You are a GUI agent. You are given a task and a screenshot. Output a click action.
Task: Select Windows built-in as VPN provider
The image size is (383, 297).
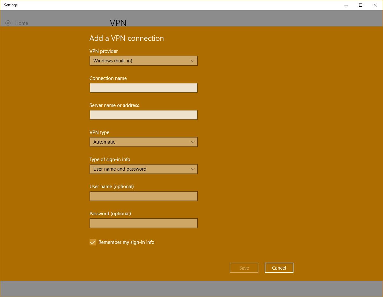click(x=143, y=61)
